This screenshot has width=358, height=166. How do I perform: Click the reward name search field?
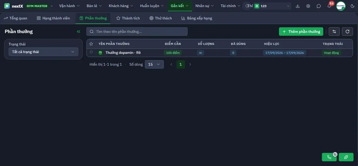click(x=137, y=32)
